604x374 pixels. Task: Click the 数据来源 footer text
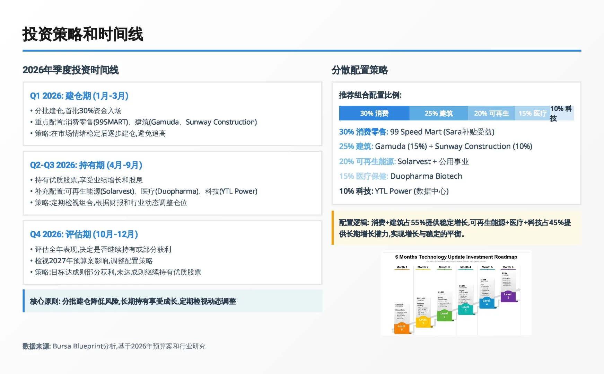click(x=114, y=346)
